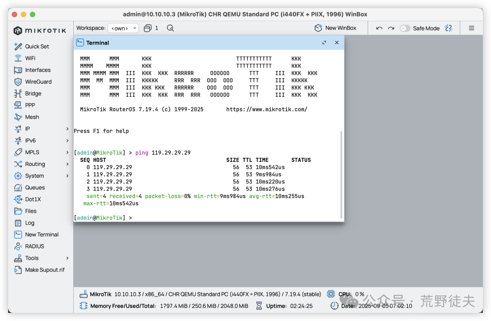Click the workspace windows count icon
This screenshot has width=491, height=321.
pyautogui.click(x=147, y=28)
